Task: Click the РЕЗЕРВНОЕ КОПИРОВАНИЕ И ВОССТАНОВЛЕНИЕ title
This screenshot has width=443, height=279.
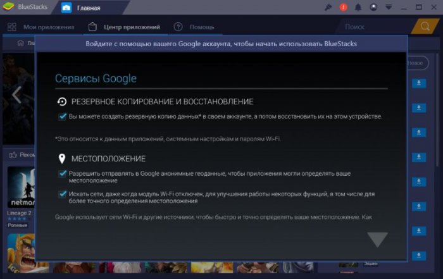Action: [163, 102]
